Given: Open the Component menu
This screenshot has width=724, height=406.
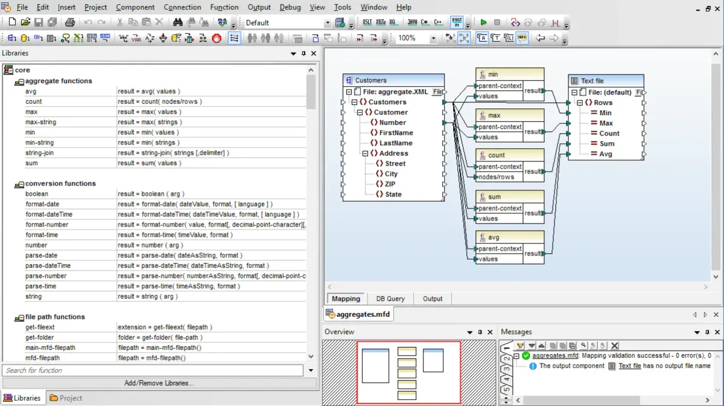Looking at the screenshot, I should (x=135, y=7).
